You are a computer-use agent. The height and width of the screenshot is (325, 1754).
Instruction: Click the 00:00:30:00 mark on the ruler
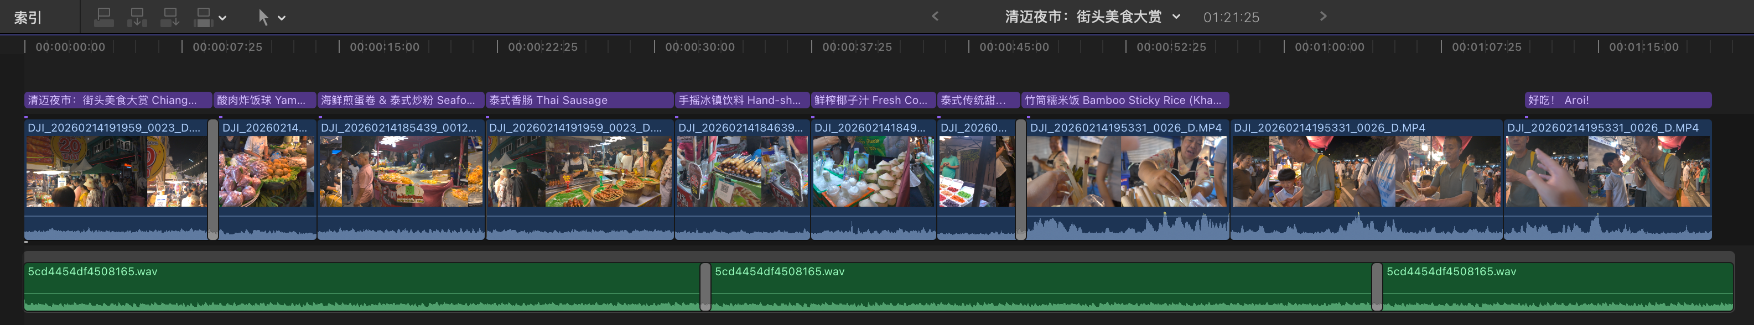point(699,47)
